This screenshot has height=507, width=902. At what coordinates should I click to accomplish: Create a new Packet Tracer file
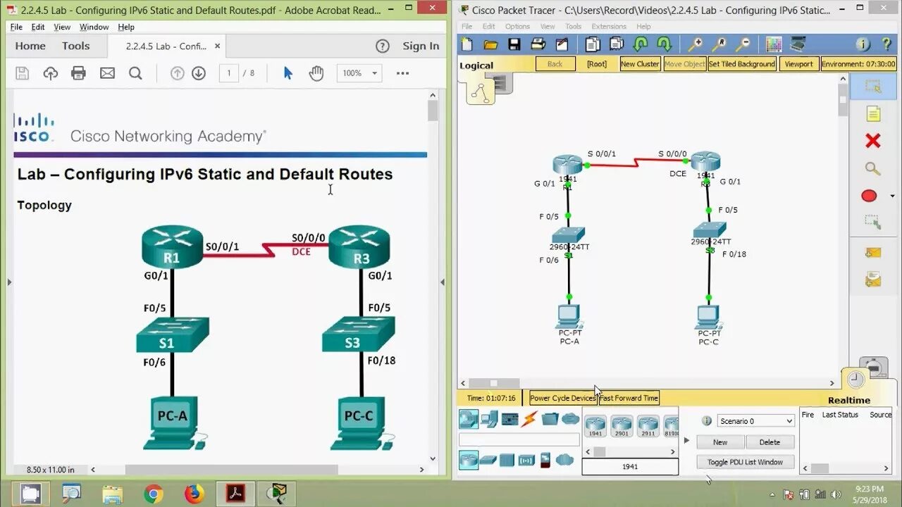click(467, 44)
